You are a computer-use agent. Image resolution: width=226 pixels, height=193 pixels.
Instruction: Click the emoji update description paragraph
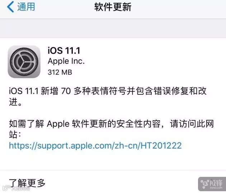pos(108,96)
